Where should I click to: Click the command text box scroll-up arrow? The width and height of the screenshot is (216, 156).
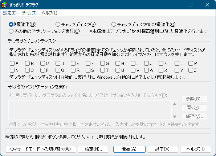click(175, 104)
